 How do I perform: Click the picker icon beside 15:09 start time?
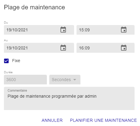(124, 30)
